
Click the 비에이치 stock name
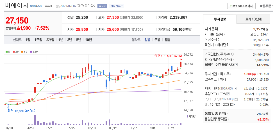[17, 6]
